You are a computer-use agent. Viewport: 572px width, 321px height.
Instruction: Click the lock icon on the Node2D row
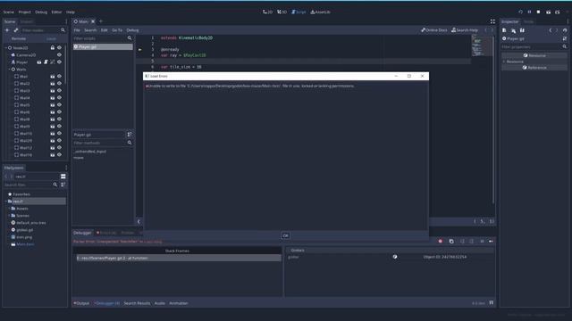[53, 47]
